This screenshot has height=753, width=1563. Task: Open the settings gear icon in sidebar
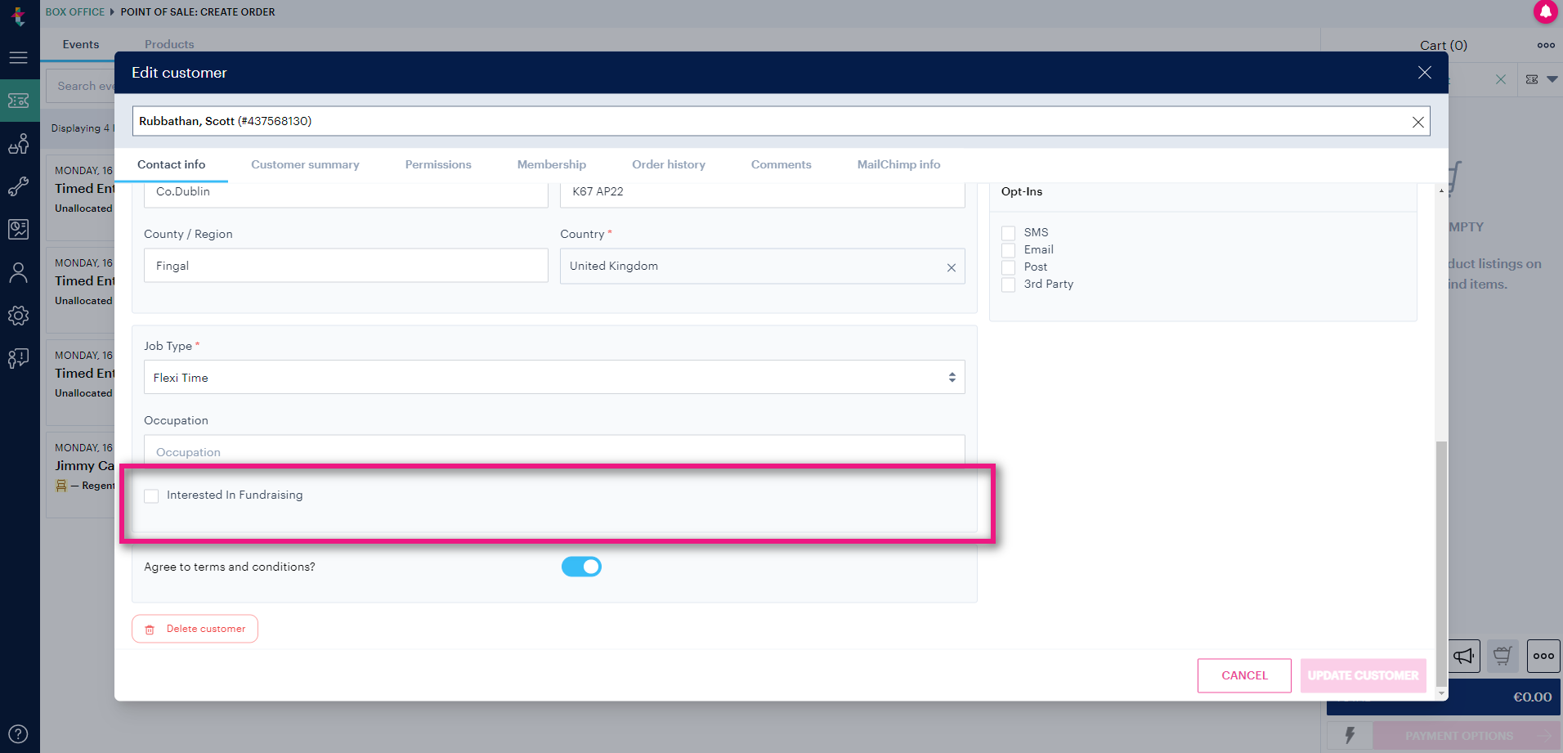(x=18, y=316)
